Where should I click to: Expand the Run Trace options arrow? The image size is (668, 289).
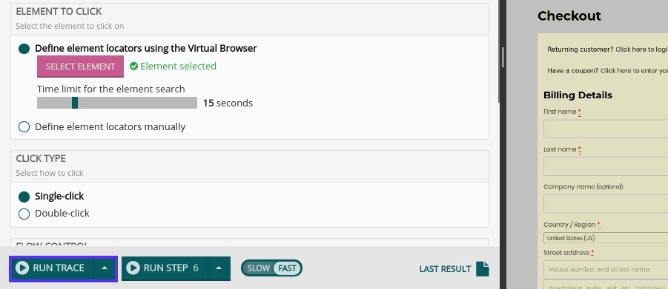(105, 268)
